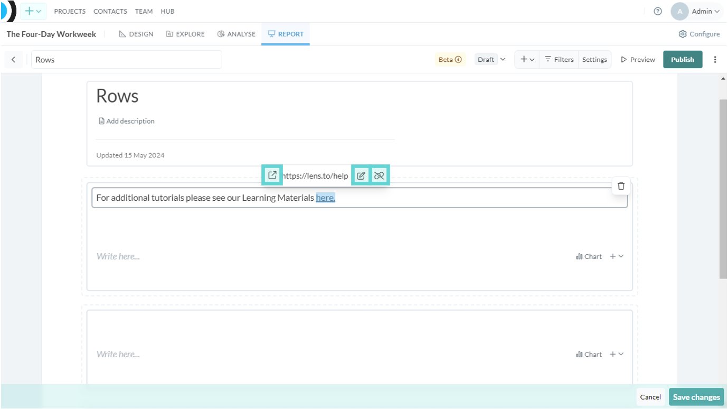The image size is (728, 409).
Task: Go back using the left arrow
Action: 13,60
